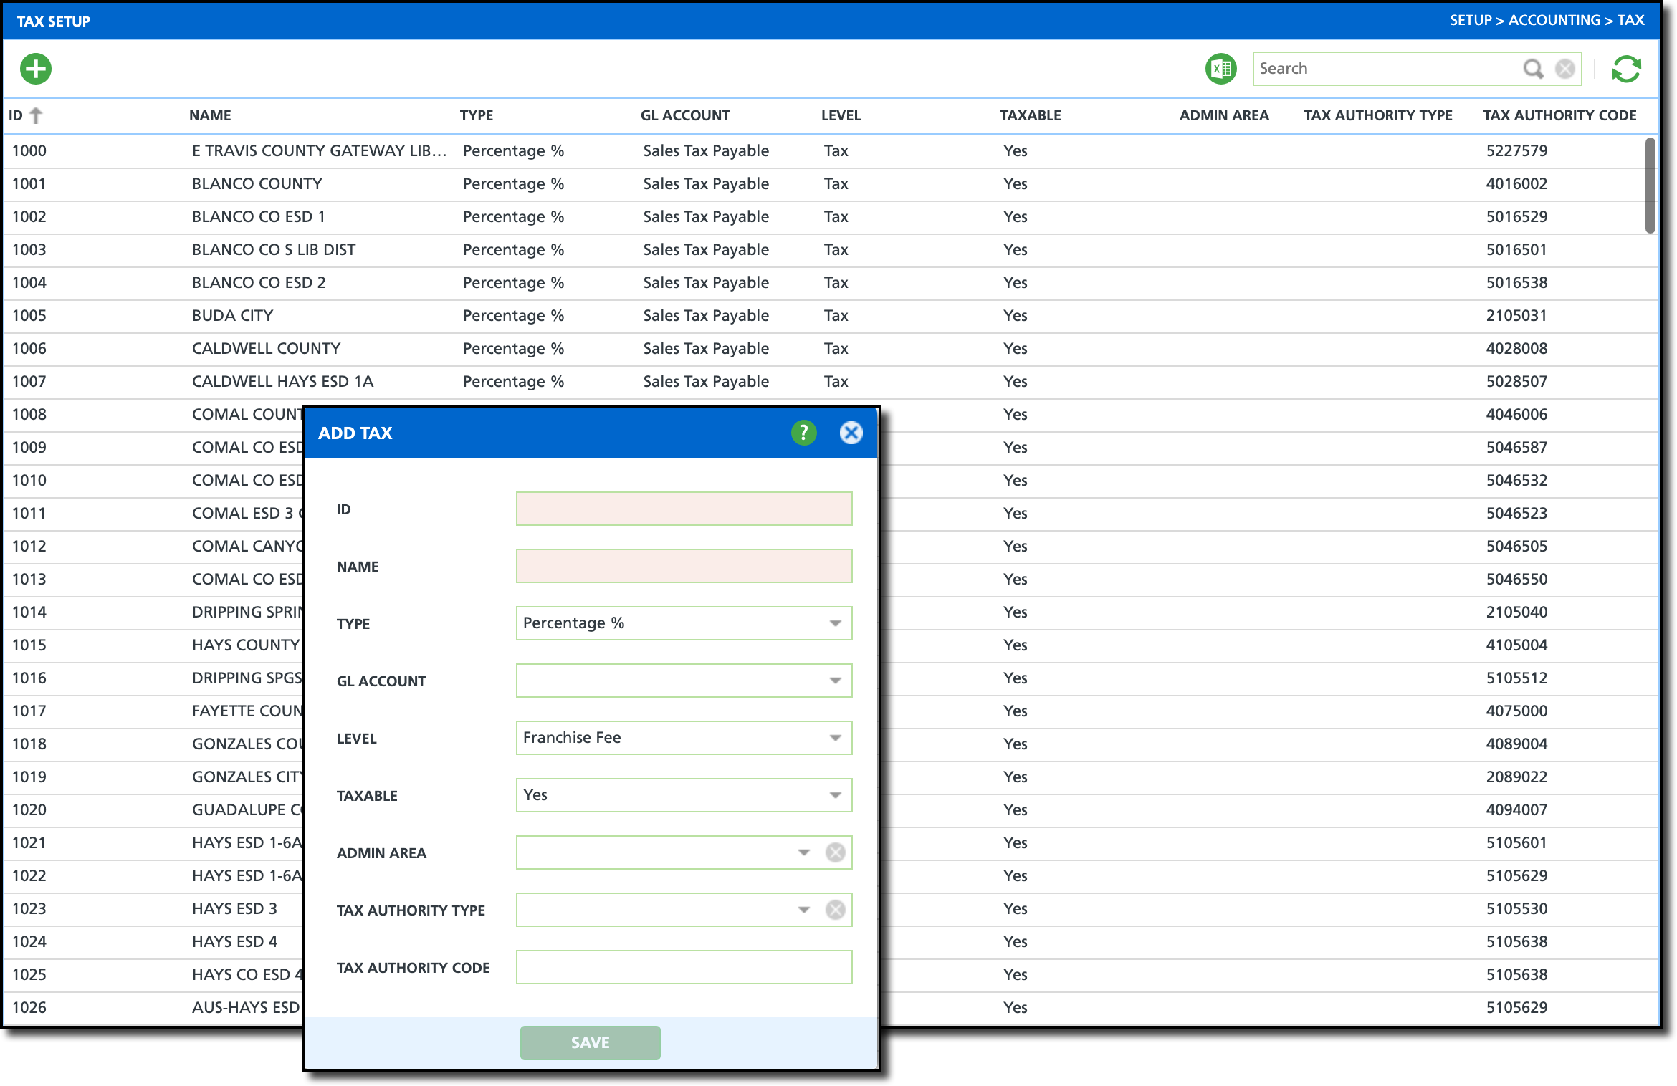Expand the Admin Area dropdown arrow
The height and width of the screenshot is (1086, 1677).
point(803,852)
